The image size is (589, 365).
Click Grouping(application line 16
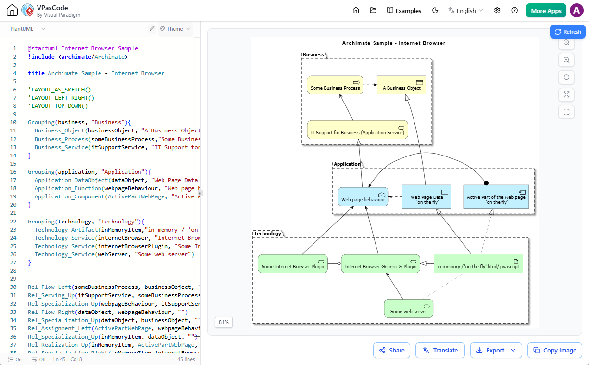coord(89,172)
